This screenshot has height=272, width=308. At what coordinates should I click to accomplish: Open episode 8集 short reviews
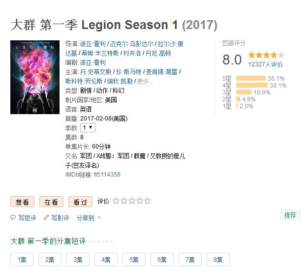(218, 260)
